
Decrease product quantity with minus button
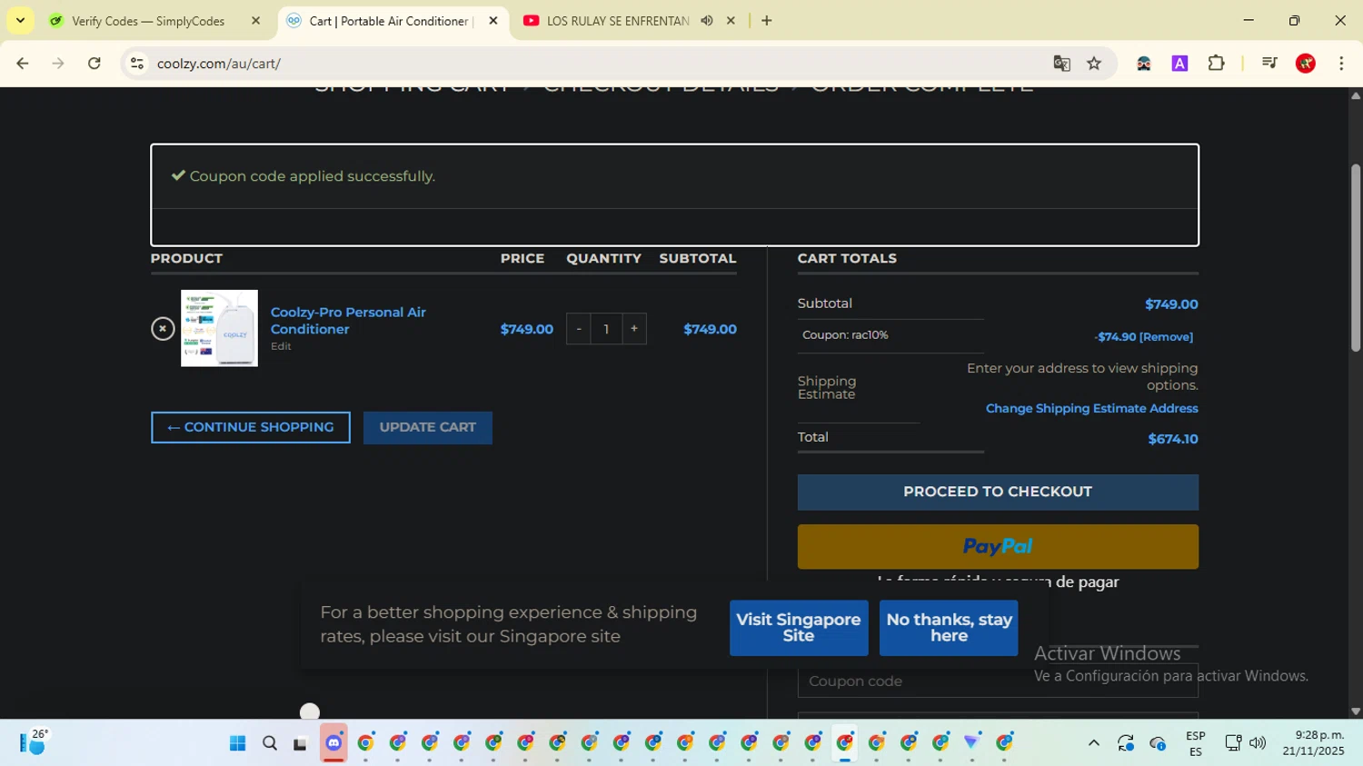(x=578, y=329)
